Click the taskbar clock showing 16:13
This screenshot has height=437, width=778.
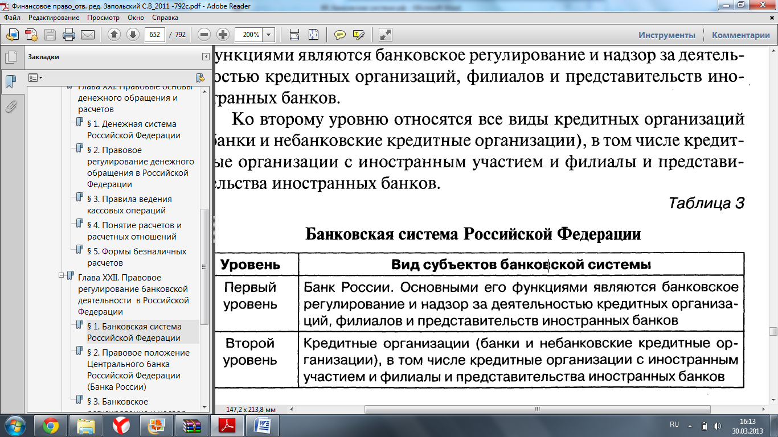coord(747,425)
